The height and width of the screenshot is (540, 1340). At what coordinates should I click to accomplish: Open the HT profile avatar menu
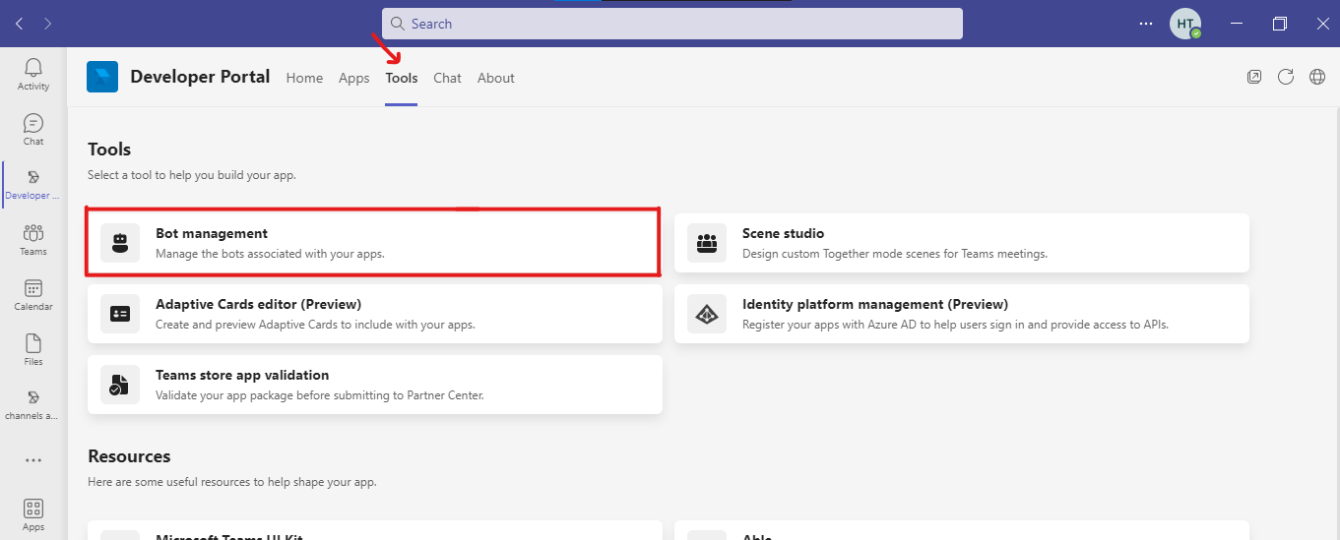point(1184,24)
